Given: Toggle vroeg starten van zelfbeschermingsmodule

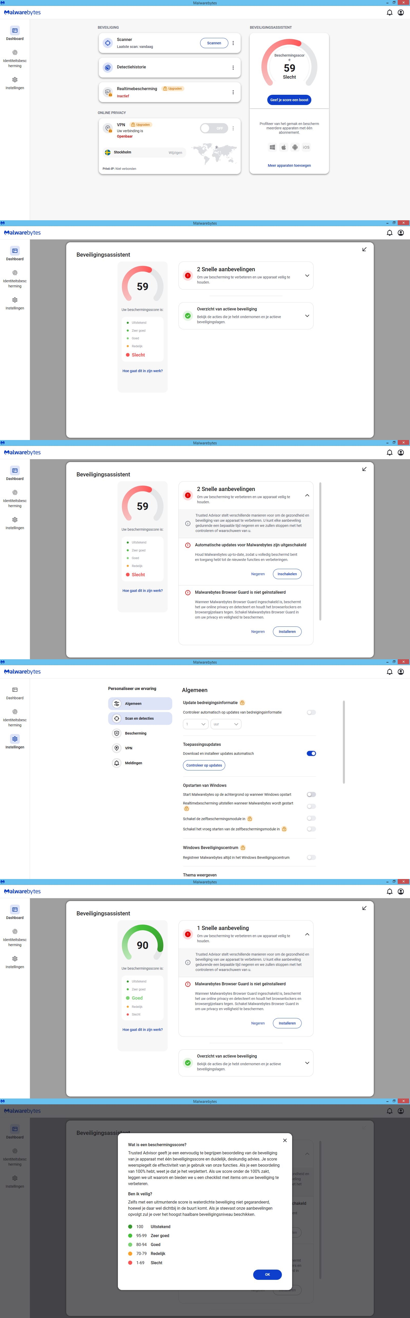Looking at the screenshot, I should click(x=311, y=829).
